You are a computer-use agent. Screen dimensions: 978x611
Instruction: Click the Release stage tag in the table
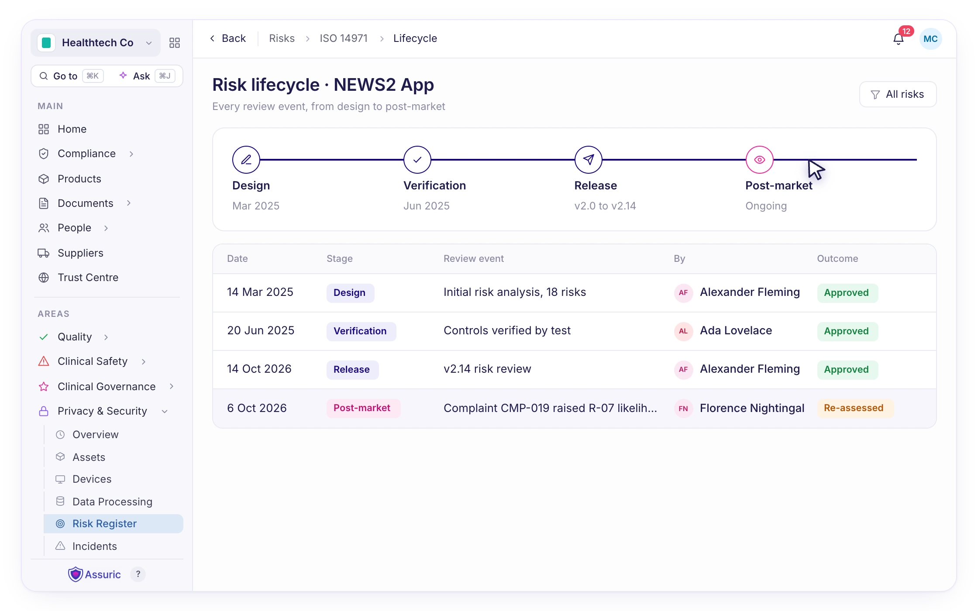352,370
